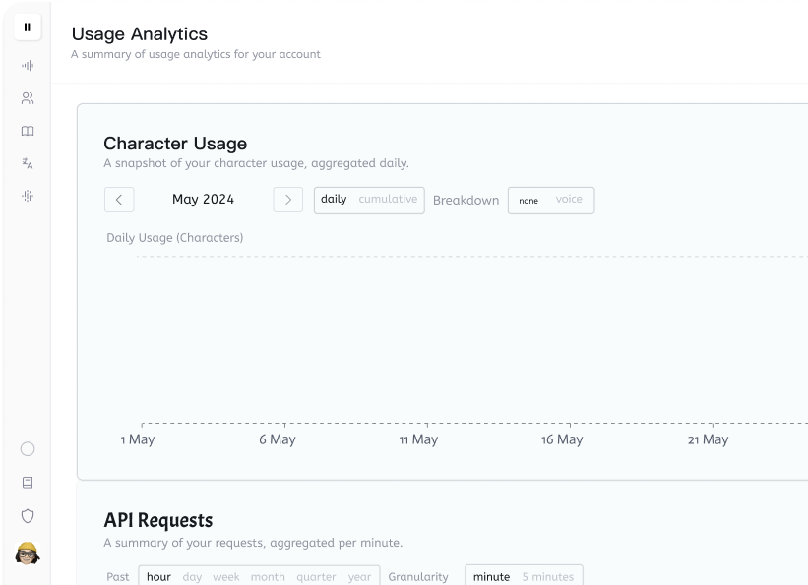
Task: Click the circle icon in lower sidebar
Action: [x=28, y=449]
